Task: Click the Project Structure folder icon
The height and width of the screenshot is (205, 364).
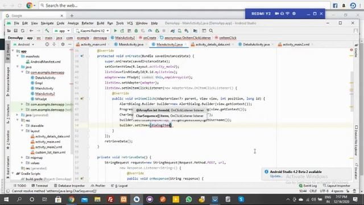Action: [195, 31]
